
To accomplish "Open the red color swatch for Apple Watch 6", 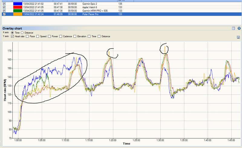I will click(x=18, y=7).
